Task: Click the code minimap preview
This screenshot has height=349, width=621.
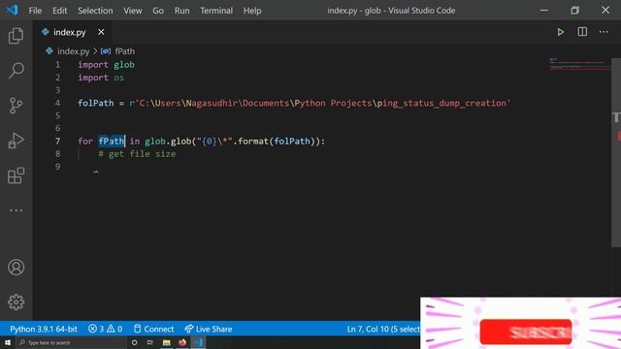Action: pos(579,64)
